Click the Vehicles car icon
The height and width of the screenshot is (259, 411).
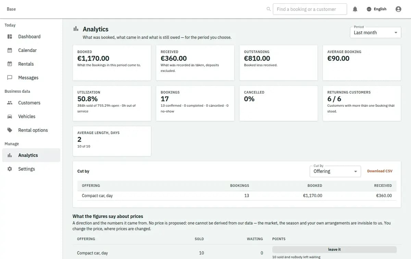10,116
